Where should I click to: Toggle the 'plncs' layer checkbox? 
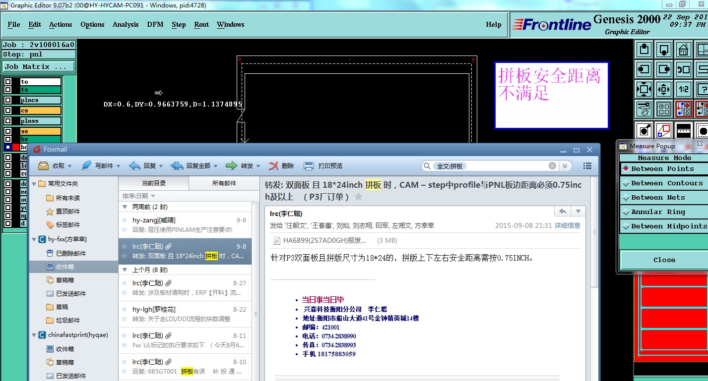click(7, 100)
